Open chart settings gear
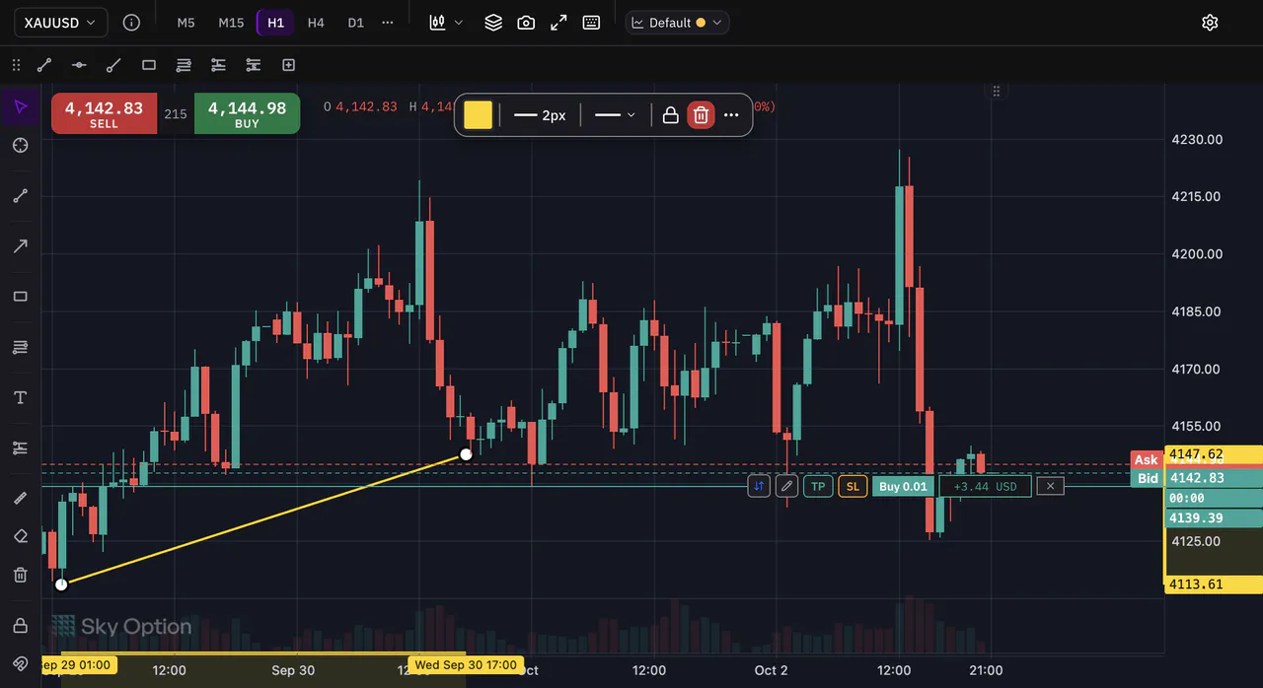 pyautogui.click(x=1210, y=23)
